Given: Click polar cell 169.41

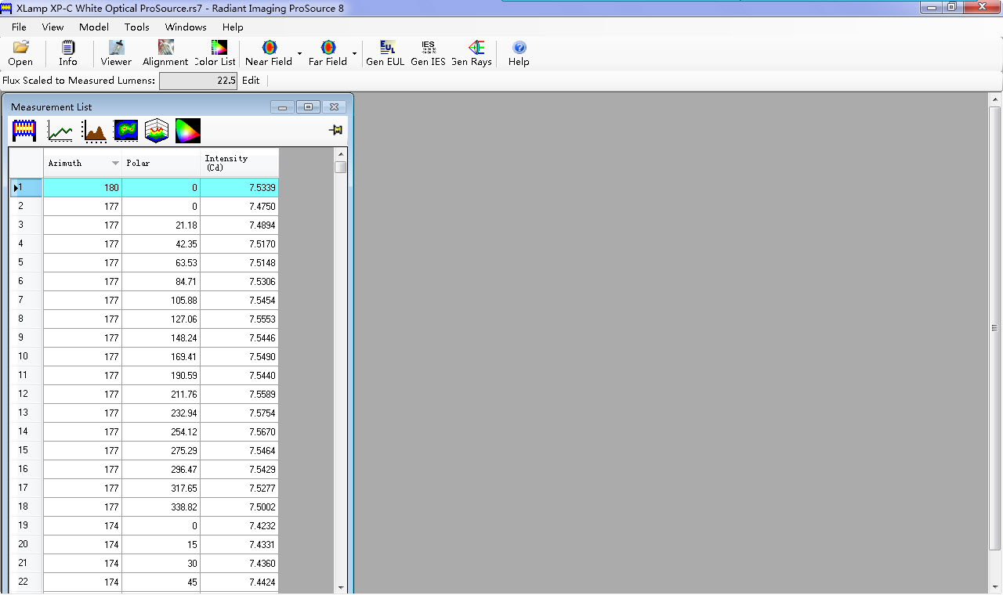Looking at the screenshot, I should pos(161,357).
